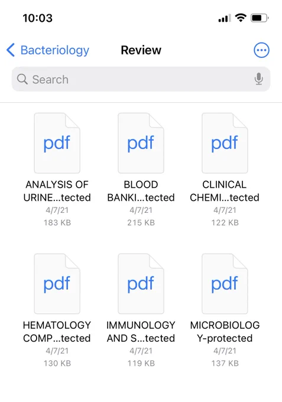Click the Search input field
The image size is (282, 402).
(x=141, y=79)
